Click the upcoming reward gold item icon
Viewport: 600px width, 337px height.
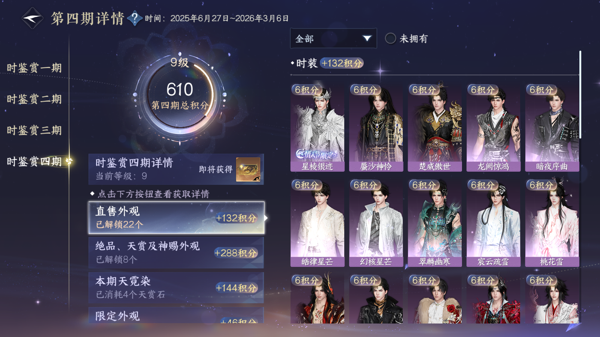[x=248, y=169]
